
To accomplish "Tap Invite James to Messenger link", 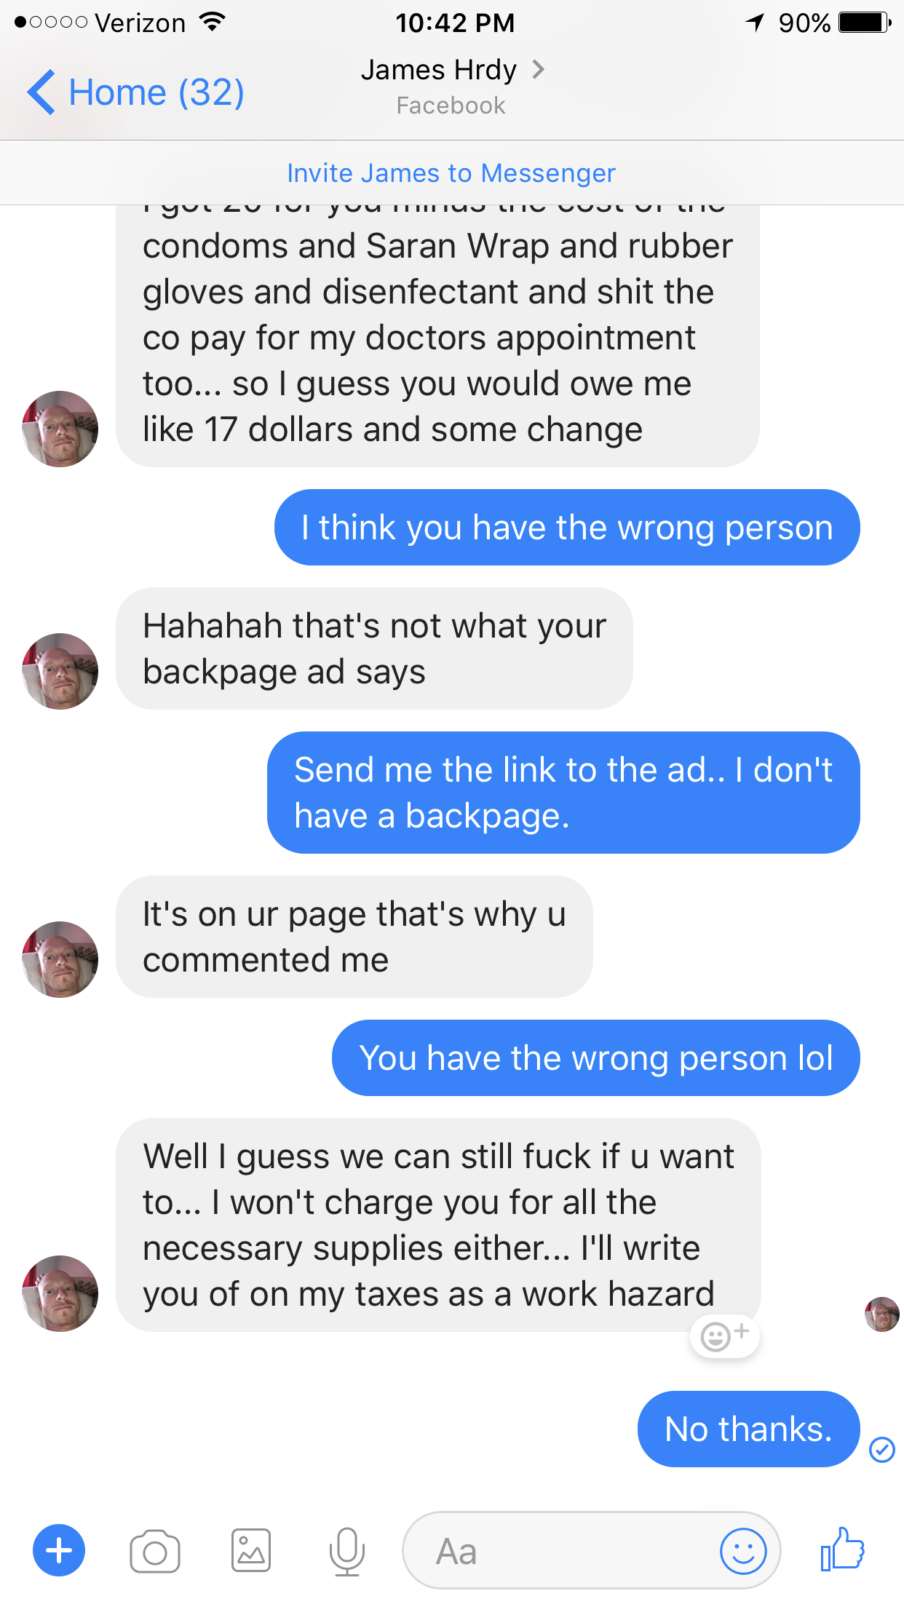I will pyautogui.click(x=451, y=173).
